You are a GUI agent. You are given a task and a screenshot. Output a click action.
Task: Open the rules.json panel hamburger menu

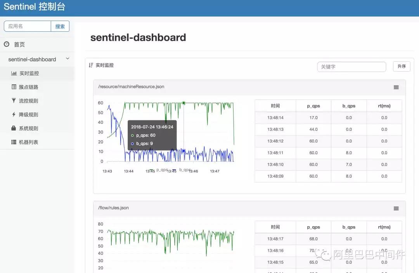click(396, 208)
